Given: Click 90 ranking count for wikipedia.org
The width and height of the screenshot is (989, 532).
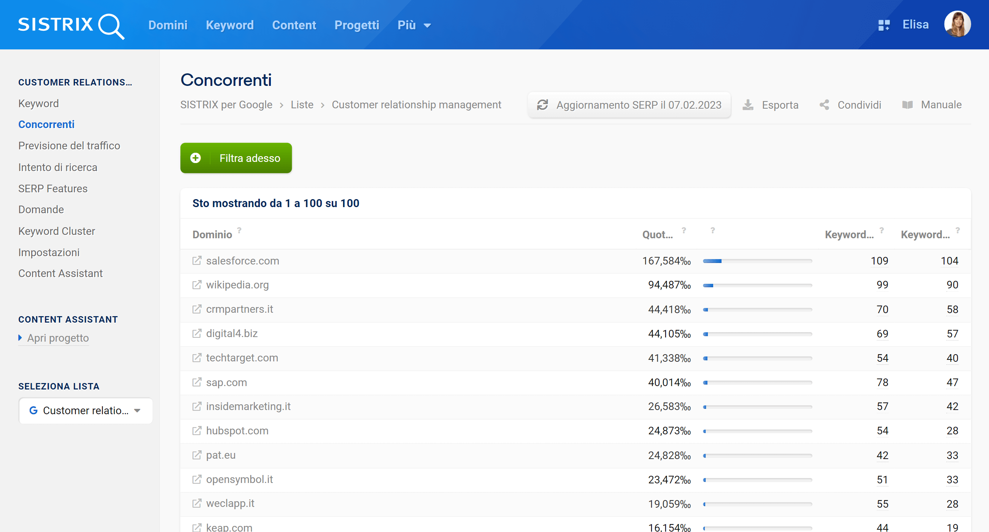Looking at the screenshot, I should [952, 285].
